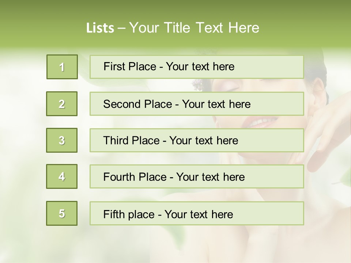Click the number 5 box
Image resolution: width=351 pixels, height=263 pixels.
[x=62, y=213]
